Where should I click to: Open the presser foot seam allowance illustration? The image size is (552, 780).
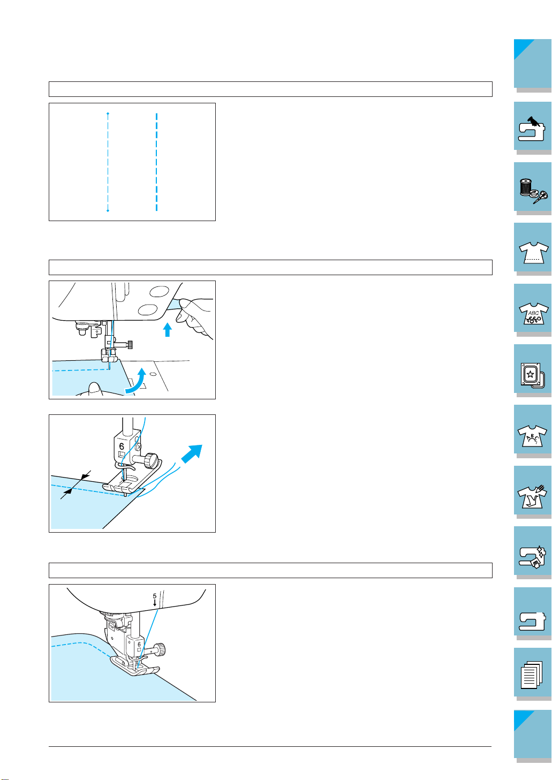click(x=132, y=473)
